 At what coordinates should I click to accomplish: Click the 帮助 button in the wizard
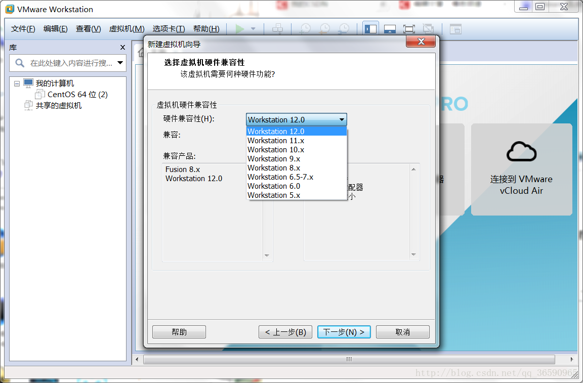point(179,332)
